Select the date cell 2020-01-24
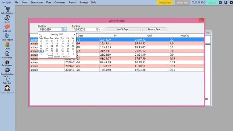This screenshot has height=131, width=233. (x=82, y=62)
